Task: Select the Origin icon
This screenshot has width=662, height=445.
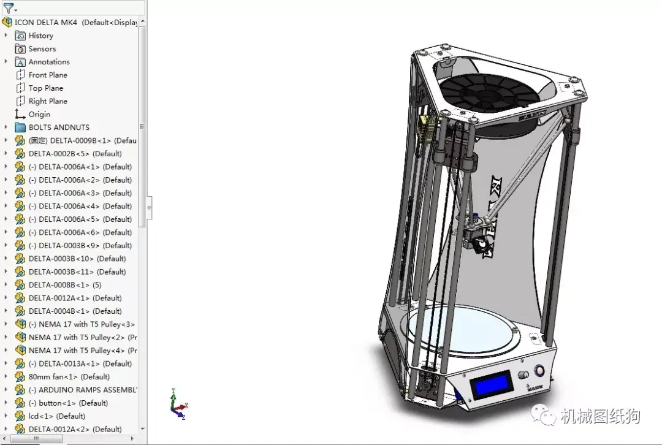Action: (x=20, y=115)
